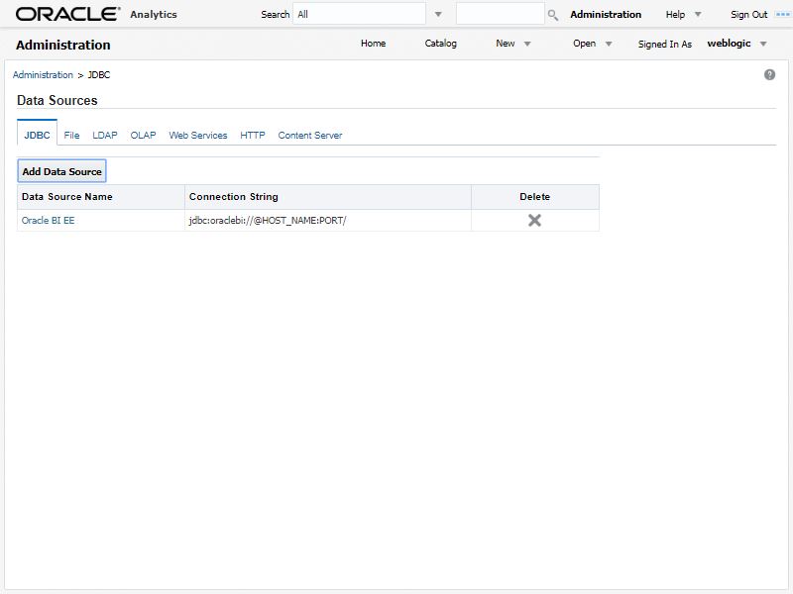
Task: Switch to the HTTP tab
Action: [253, 136]
